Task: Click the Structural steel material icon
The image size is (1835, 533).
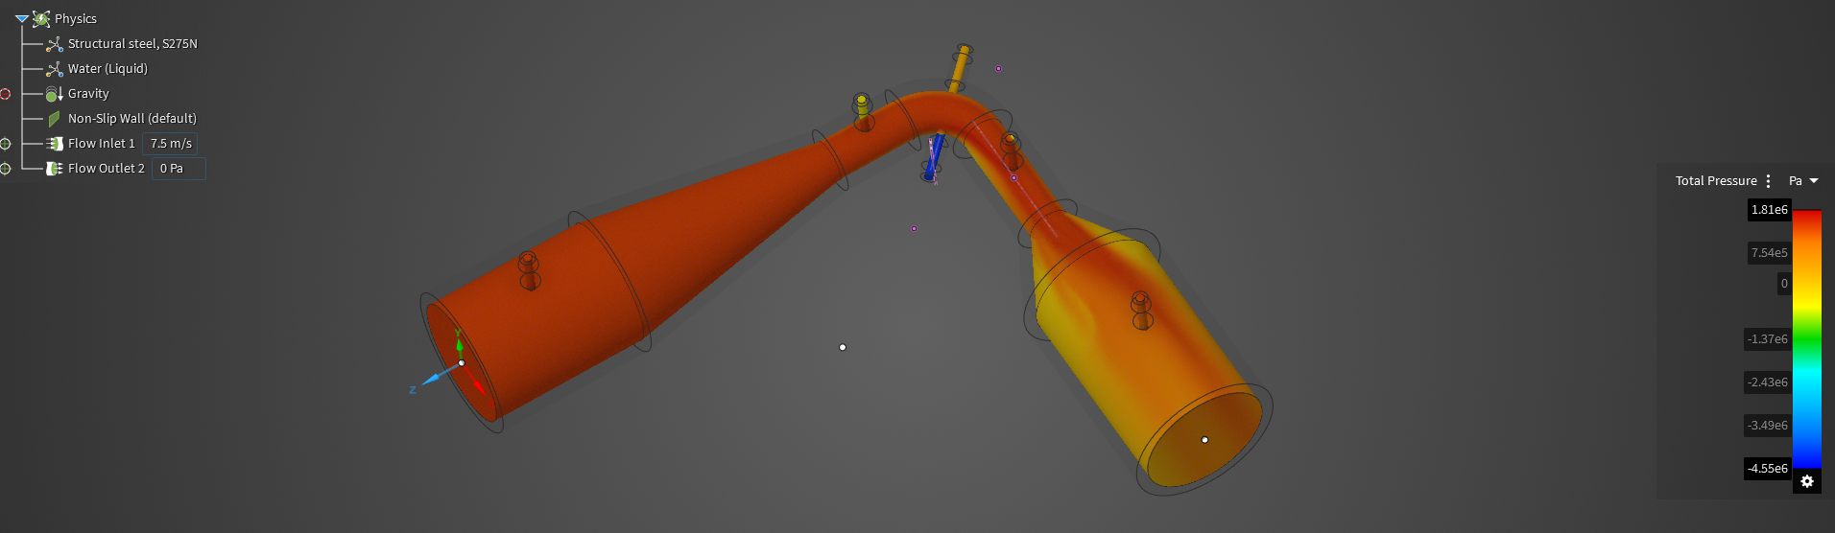Action: coord(55,44)
